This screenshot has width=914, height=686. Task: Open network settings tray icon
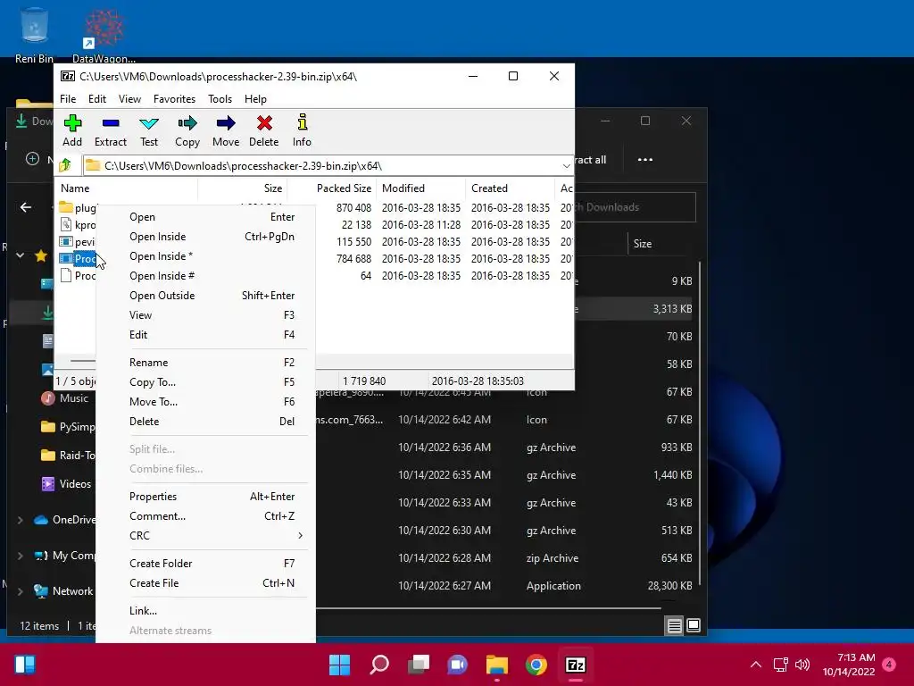coord(780,665)
